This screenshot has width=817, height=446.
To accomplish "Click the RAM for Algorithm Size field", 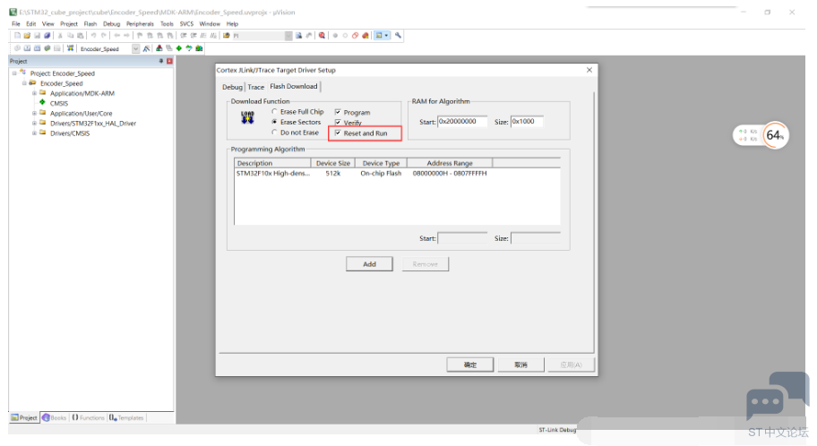I will click(x=527, y=122).
